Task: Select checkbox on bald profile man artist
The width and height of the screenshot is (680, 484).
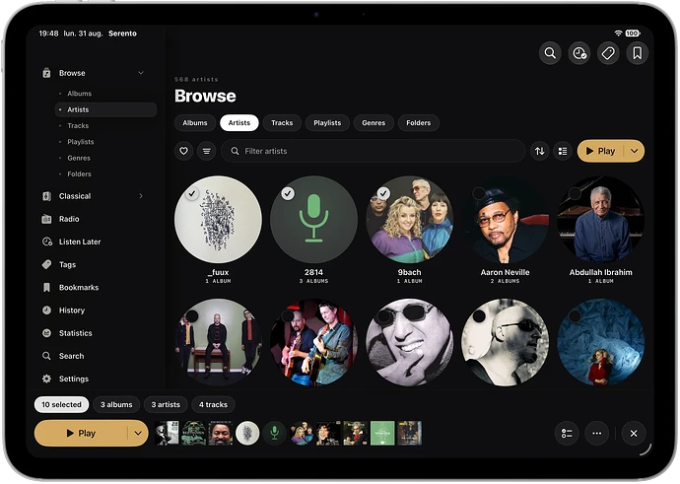Action: click(479, 316)
